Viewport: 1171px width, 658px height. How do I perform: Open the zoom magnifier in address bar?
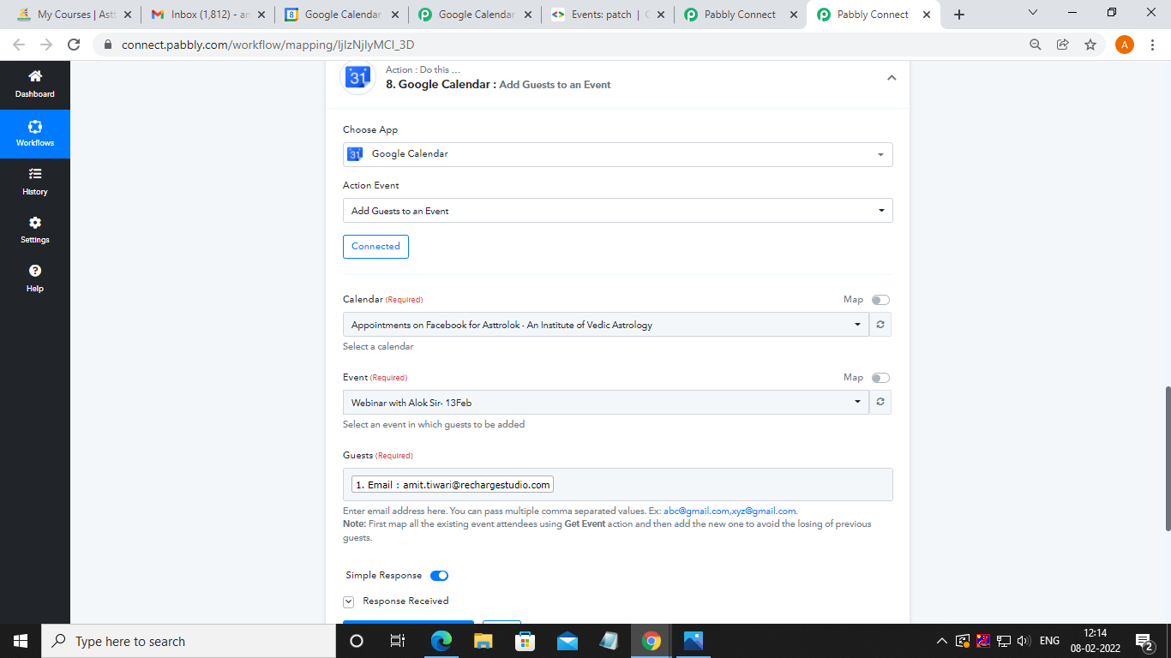coord(1036,45)
